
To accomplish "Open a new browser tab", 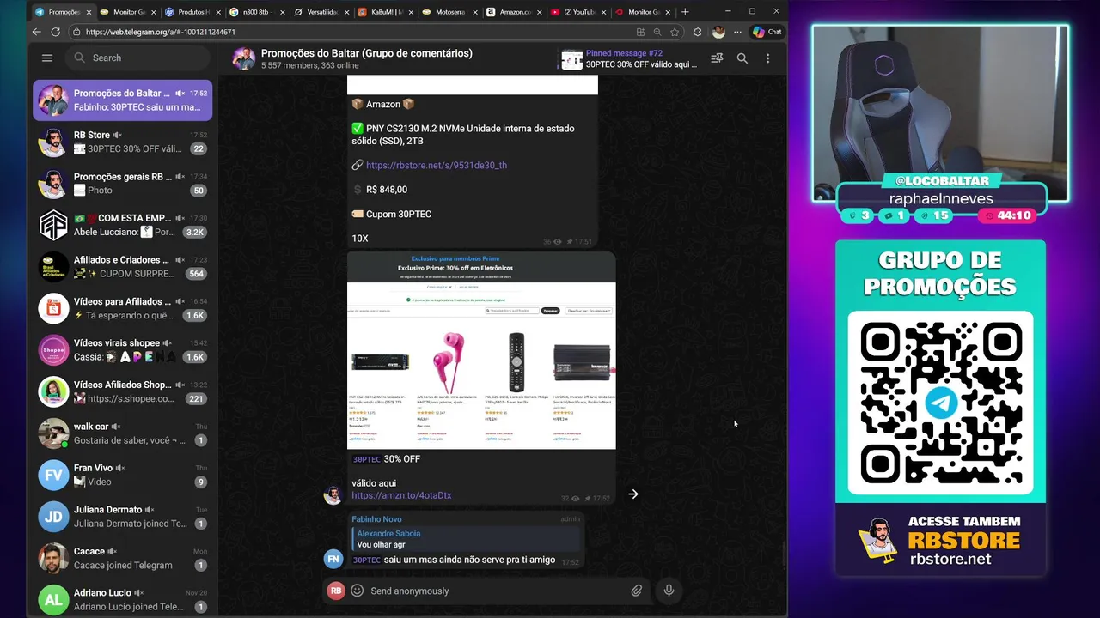I will click(x=685, y=12).
